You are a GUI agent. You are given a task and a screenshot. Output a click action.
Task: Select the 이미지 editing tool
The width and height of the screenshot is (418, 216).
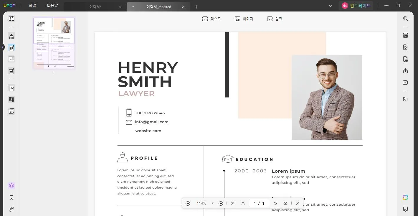[x=244, y=19]
